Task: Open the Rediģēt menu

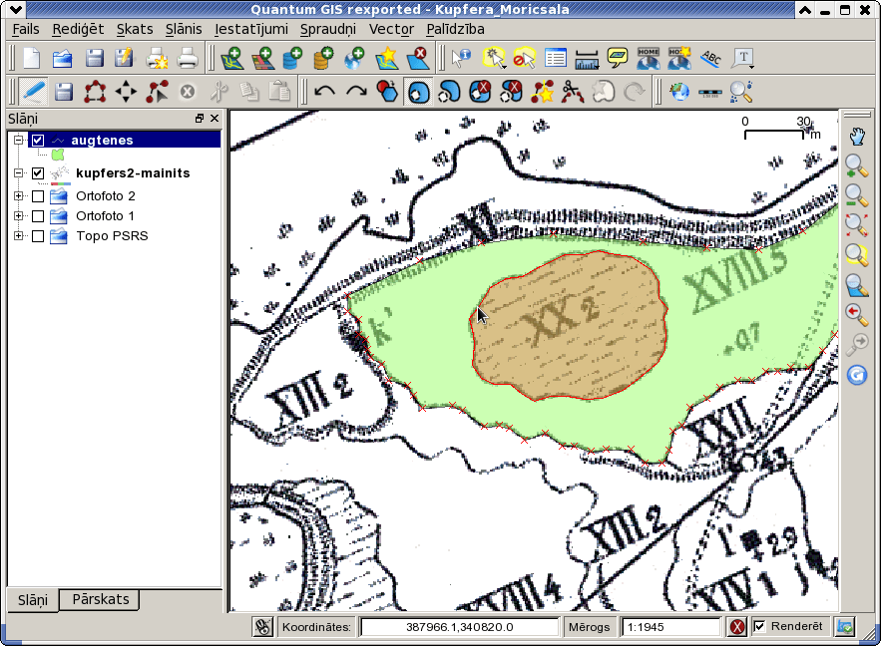Action: point(78,29)
